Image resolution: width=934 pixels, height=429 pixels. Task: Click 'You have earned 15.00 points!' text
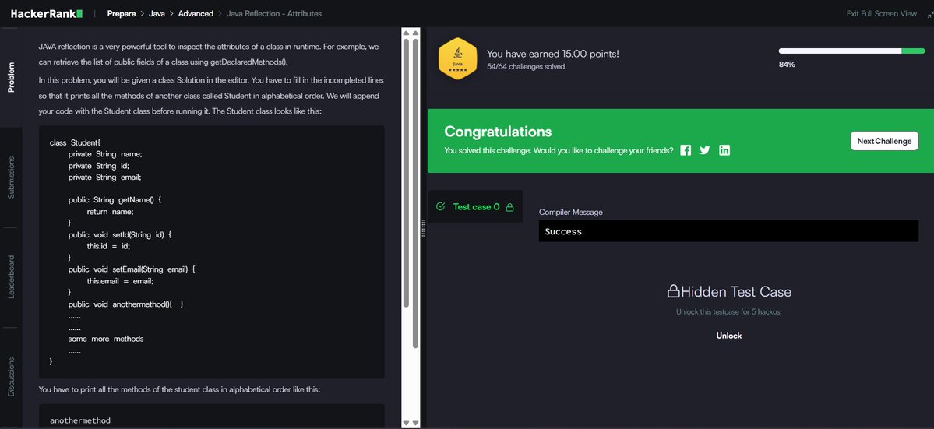click(553, 54)
